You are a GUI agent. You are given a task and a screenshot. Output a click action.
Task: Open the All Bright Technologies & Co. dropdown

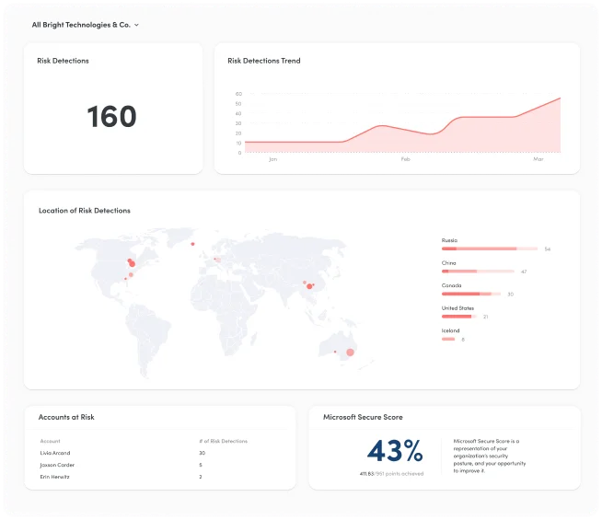(86, 25)
